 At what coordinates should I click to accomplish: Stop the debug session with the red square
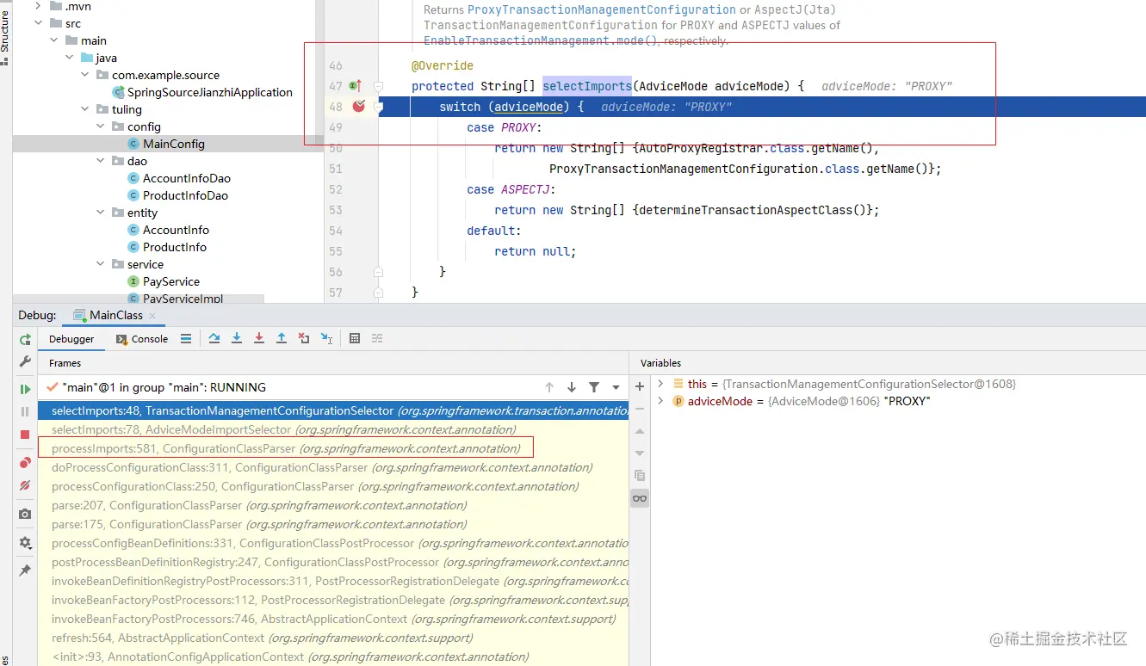[25, 435]
